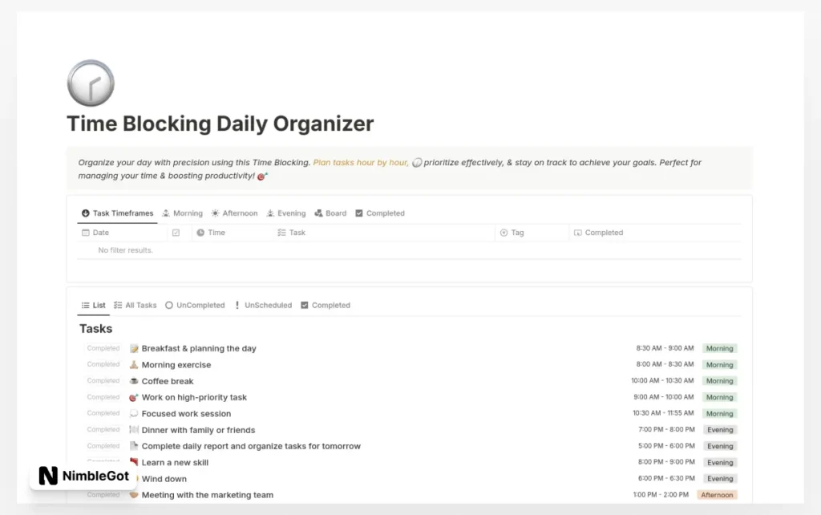Click the 9:00 AM - 10:00 AM time
Image resolution: width=821 pixels, height=515 pixels.
coord(663,397)
